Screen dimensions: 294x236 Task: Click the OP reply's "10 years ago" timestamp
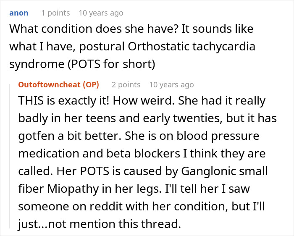[x=171, y=84]
